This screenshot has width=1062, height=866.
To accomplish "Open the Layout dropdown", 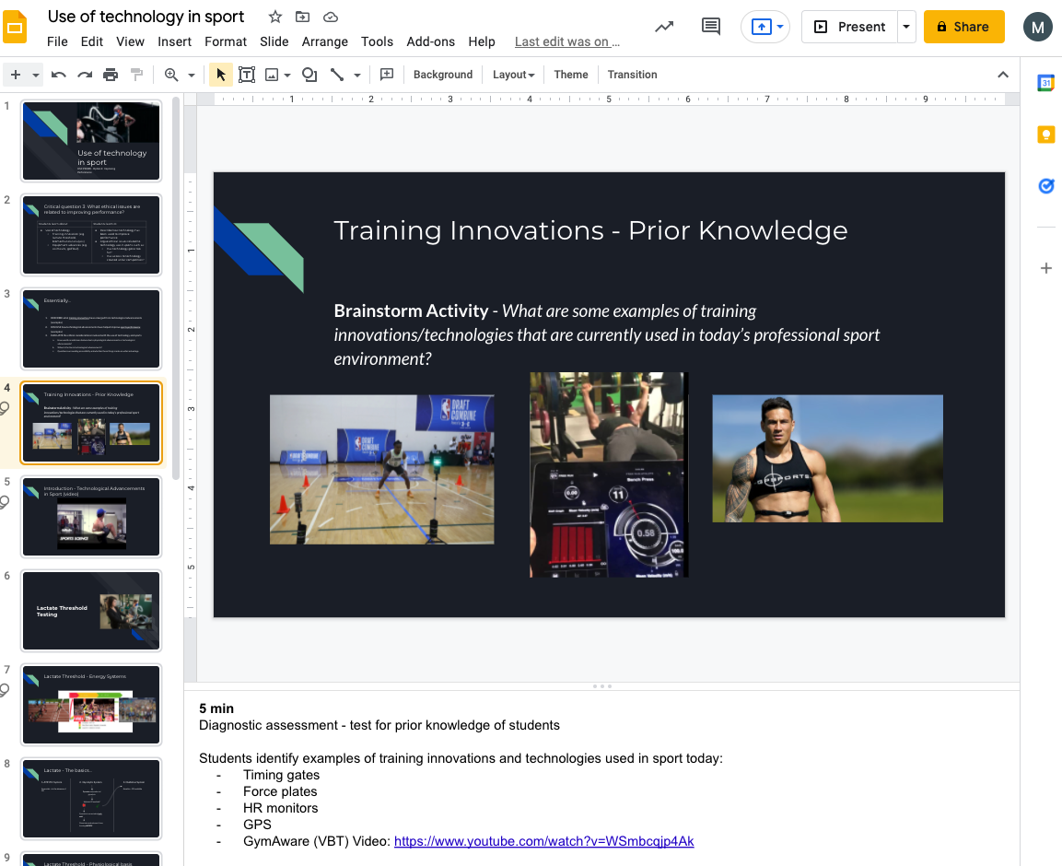I will pyautogui.click(x=513, y=75).
